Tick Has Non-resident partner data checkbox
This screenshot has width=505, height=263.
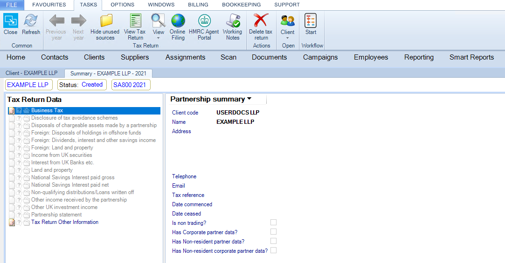(x=273, y=241)
